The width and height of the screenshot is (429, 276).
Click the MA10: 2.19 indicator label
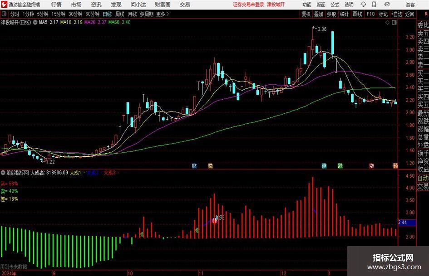[71, 22]
